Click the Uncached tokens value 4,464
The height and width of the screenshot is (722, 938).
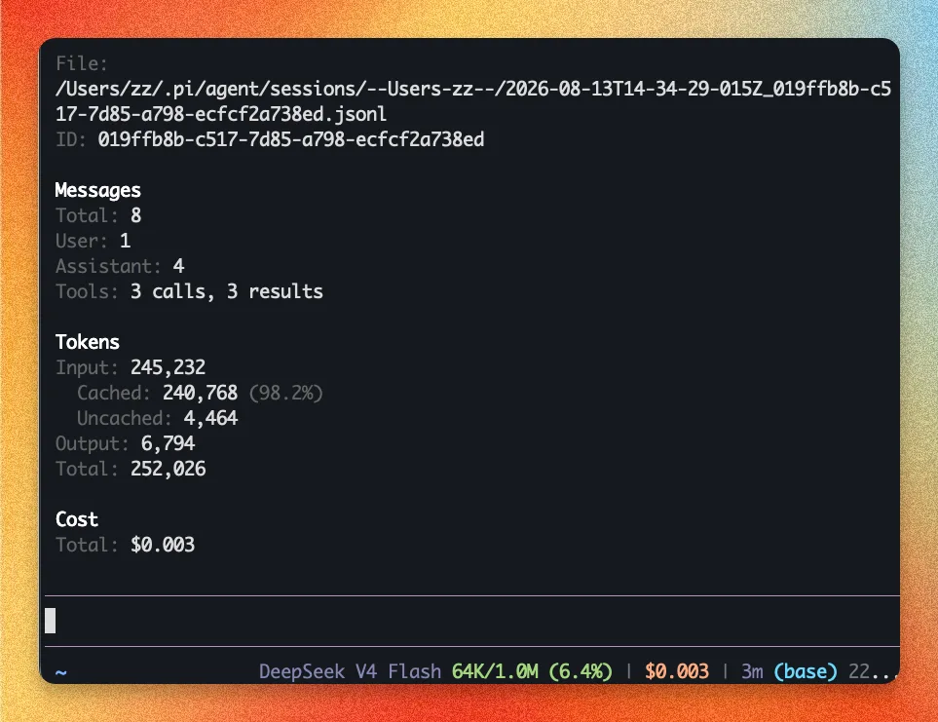coord(210,418)
